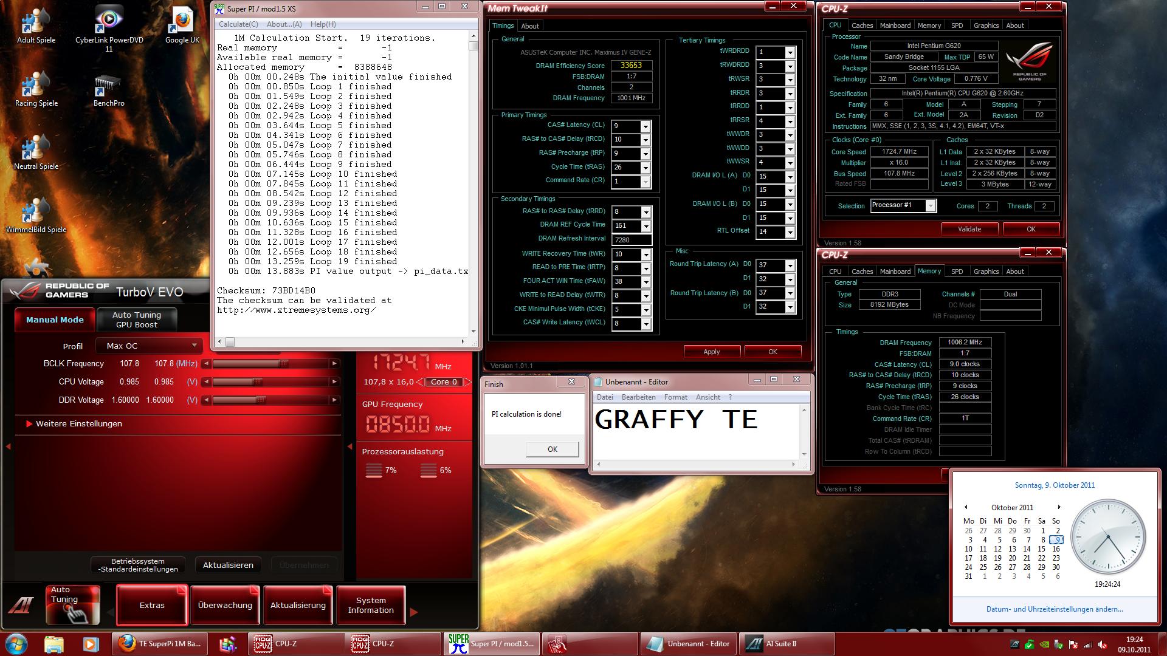Open the CAS# Write Latency (tWCL) dropdown

(645, 324)
